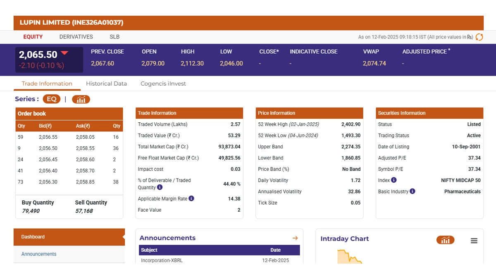
Task: Switch to the DERIVATIVES tab
Action: pos(76,37)
